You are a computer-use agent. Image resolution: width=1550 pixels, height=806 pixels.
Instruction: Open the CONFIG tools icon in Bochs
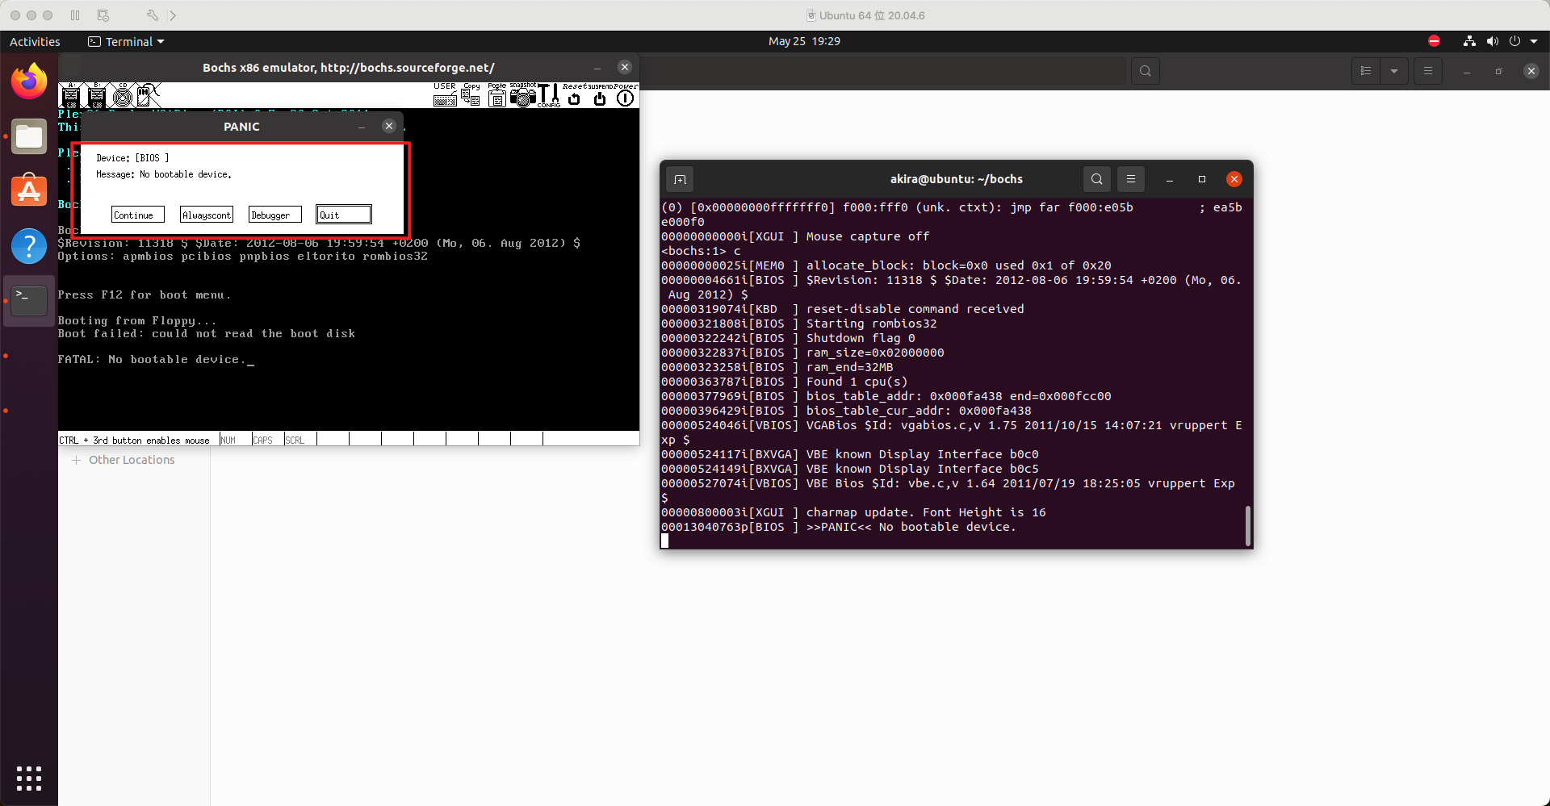click(549, 95)
